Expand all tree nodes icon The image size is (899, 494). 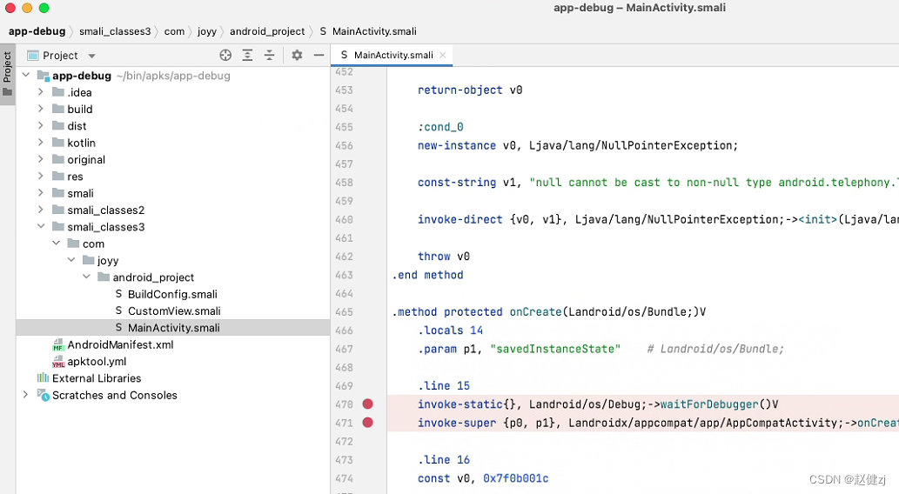point(247,55)
